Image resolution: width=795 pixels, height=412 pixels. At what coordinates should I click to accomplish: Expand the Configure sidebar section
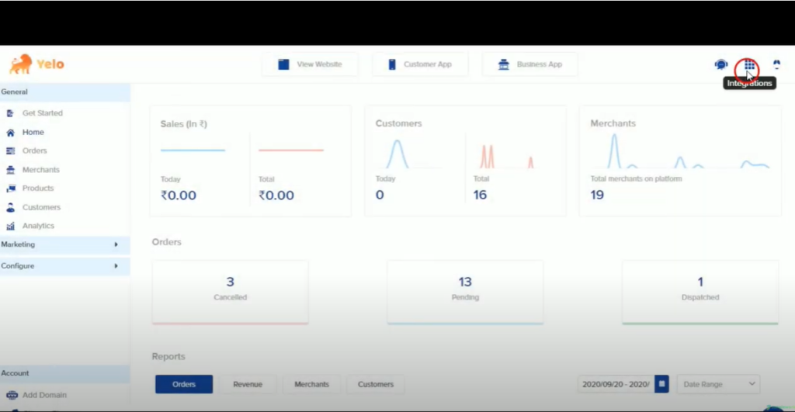point(65,266)
